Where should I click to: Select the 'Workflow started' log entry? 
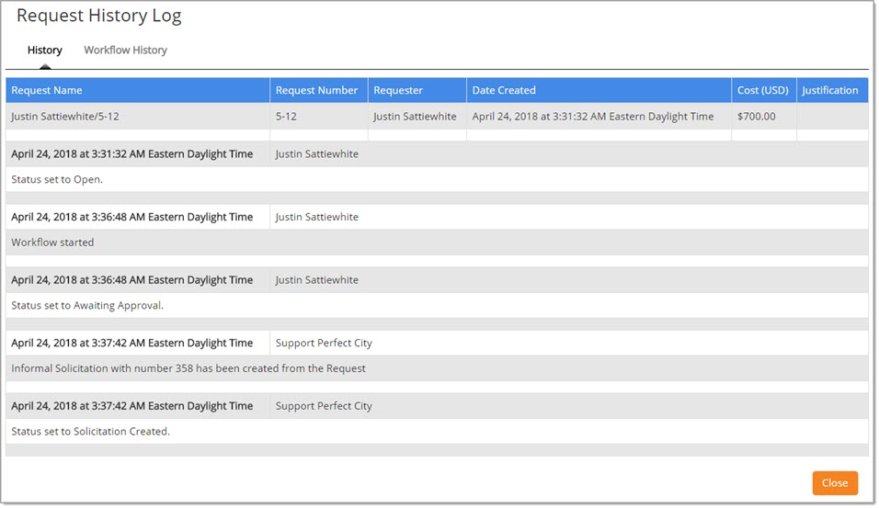tap(52, 243)
